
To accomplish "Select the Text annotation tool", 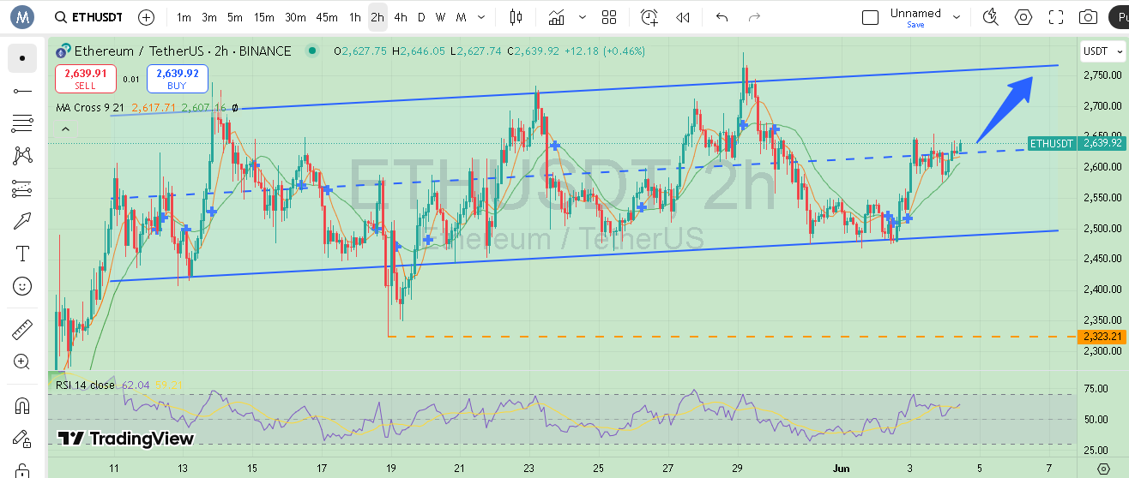I will click(22, 254).
